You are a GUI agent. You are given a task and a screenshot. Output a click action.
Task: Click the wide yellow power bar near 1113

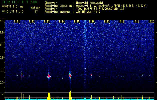click(x=49, y=96)
